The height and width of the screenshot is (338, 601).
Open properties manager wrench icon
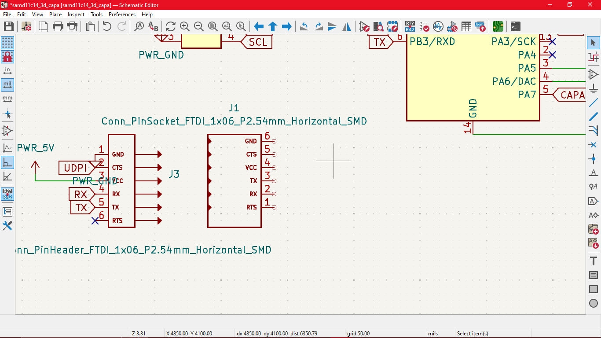[x=7, y=226]
